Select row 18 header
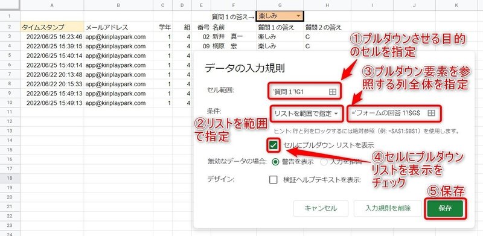Image resolution: width=483 pixels, height=236 pixels. pyautogui.click(x=10, y=178)
